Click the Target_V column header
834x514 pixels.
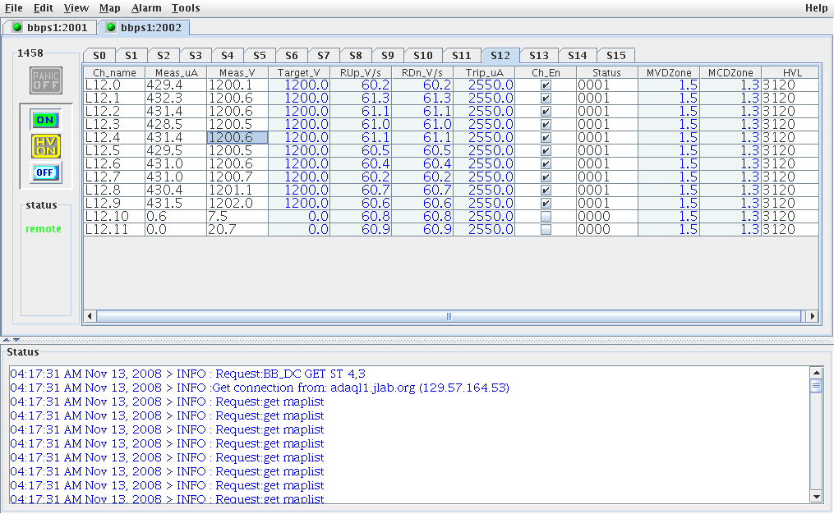click(x=299, y=73)
